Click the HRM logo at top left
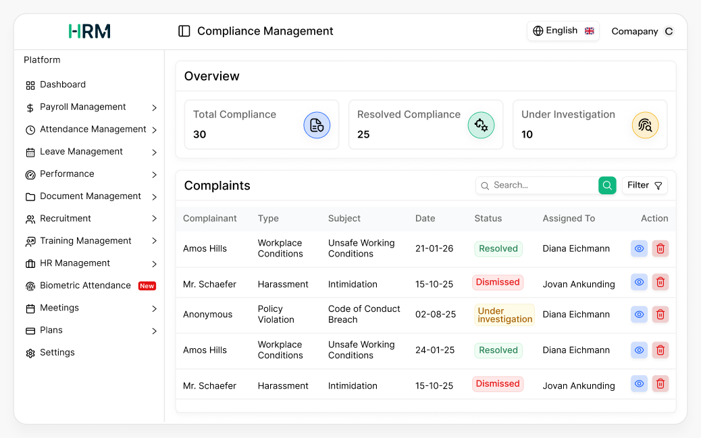Viewport: 701px width, 438px height. [89, 30]
